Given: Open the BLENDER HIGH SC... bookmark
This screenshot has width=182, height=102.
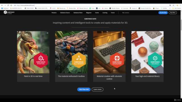Looking at the screenshot, I should pos(16,8).
